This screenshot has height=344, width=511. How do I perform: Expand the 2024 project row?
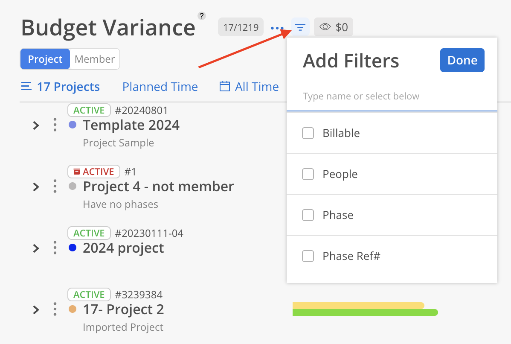pyautogui.click(x=36, y=248)
